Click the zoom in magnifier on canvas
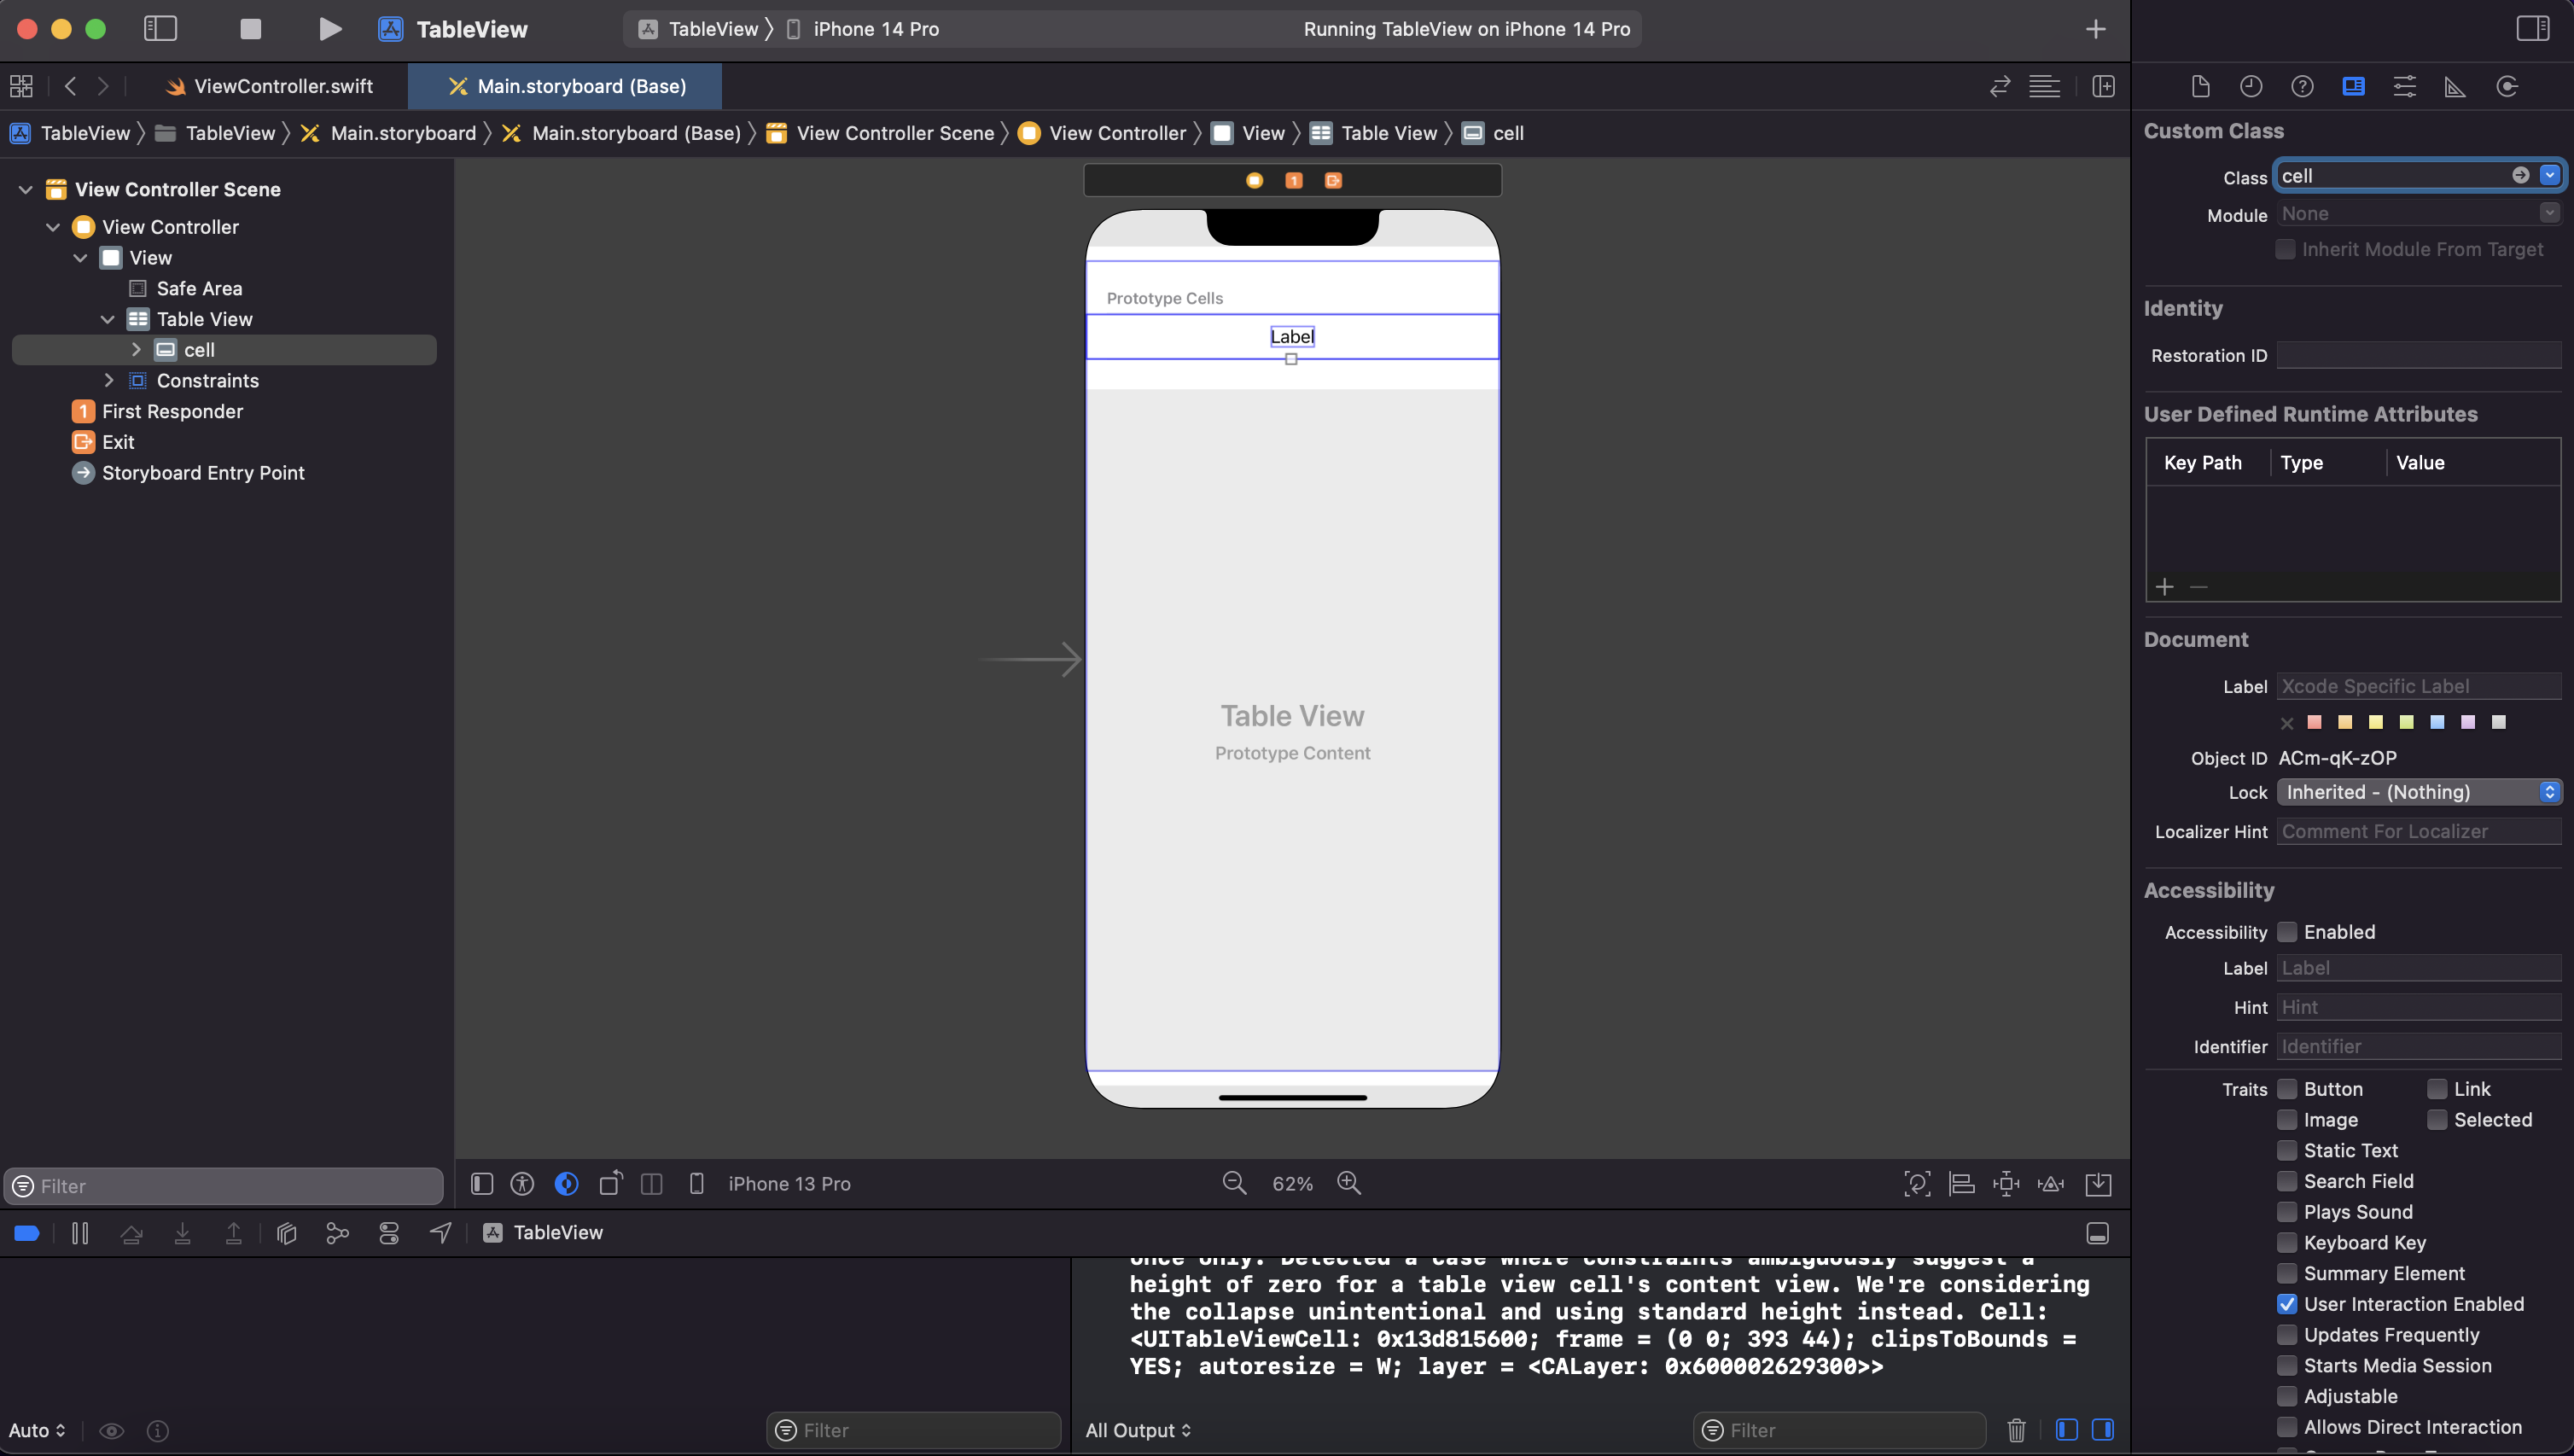This screenshot has height=1456, width=2574. (x=1349, y=1183)
